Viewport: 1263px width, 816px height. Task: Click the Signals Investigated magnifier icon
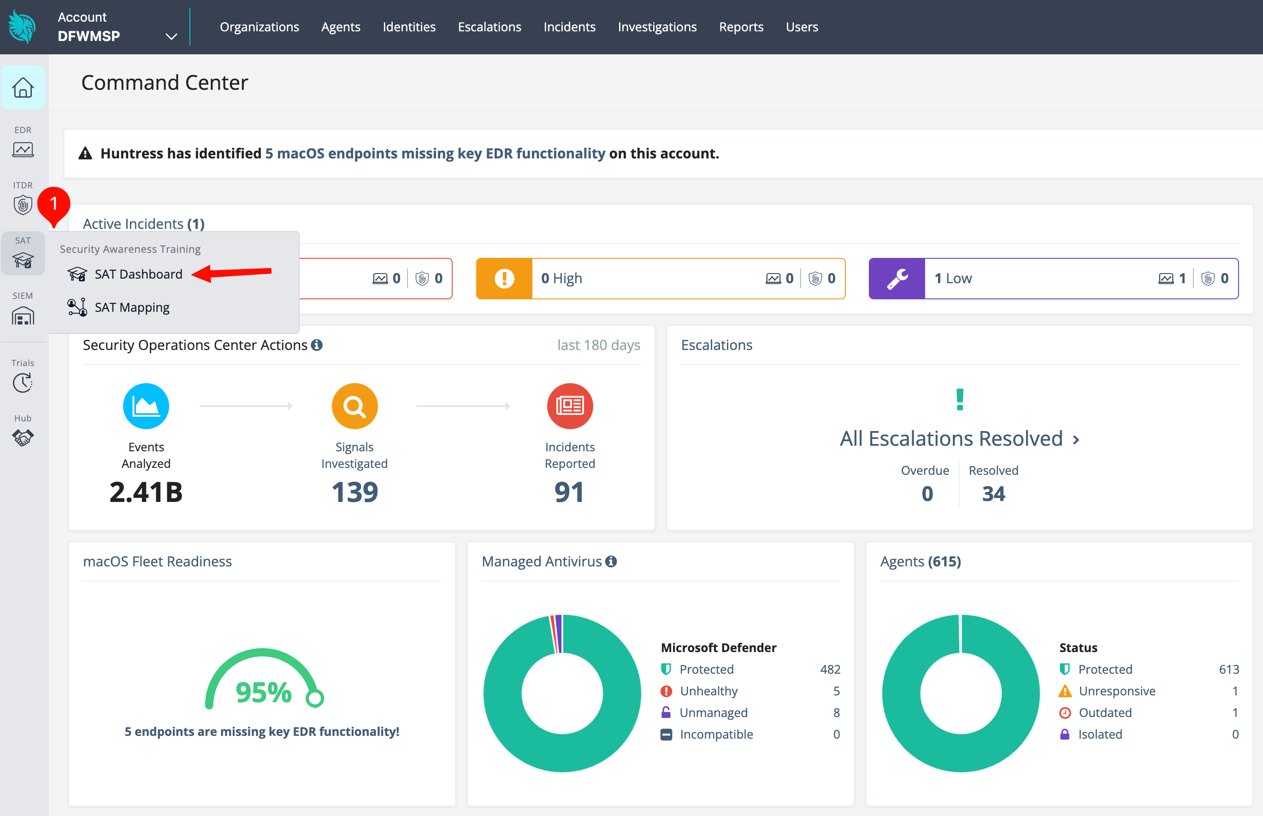354,406
